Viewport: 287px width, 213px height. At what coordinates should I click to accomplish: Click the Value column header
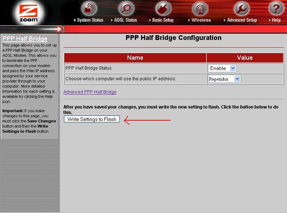245,58
